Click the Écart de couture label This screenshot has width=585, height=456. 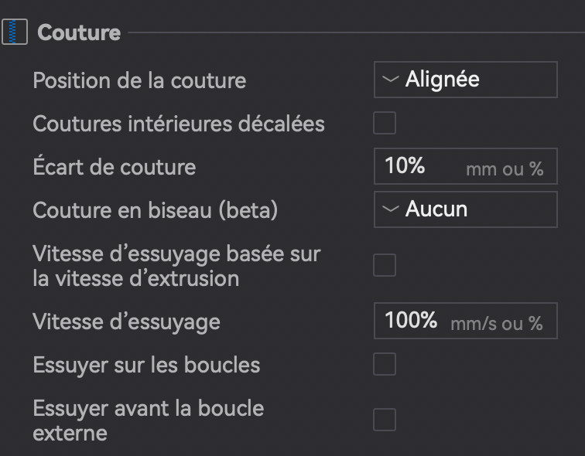tap(115, 166)
